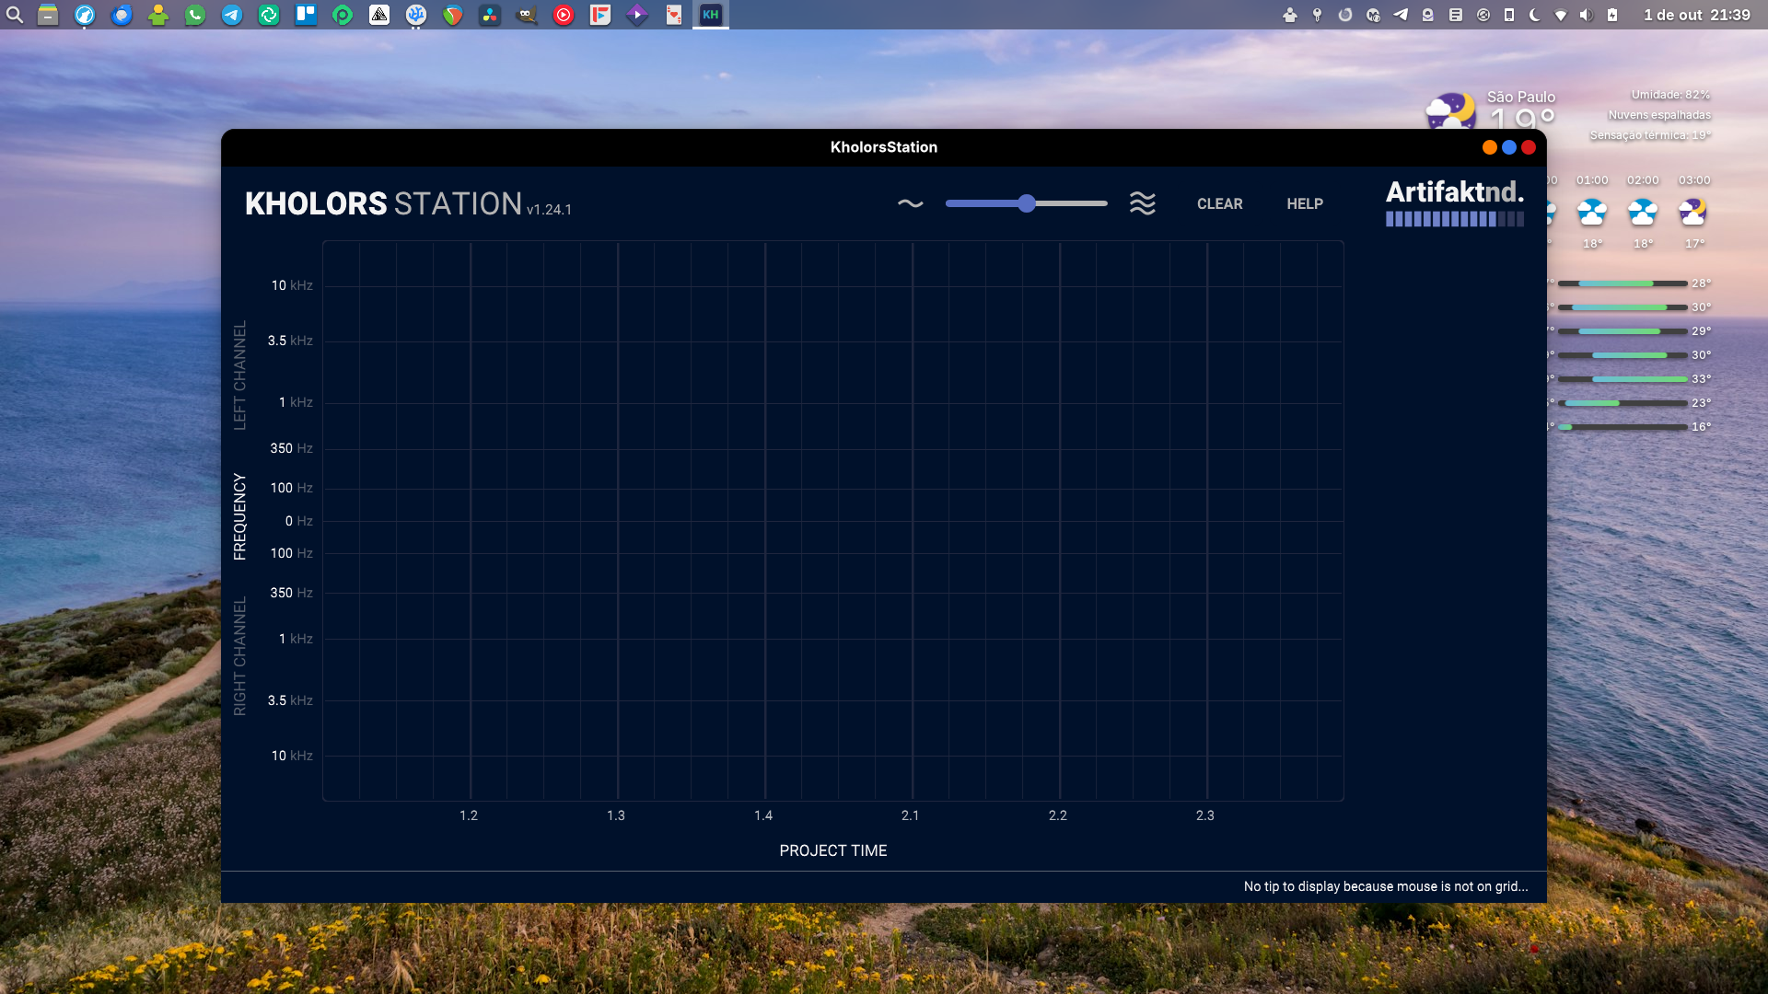Screen dimensions: 1768x994
Task: Click the PROJECT TIME axis label
Action: tap(832, 850)
